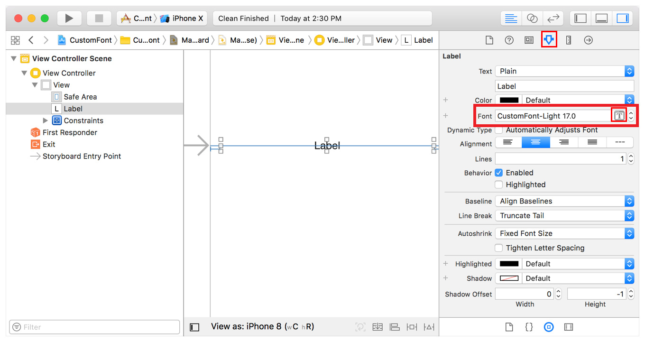Toggle the document outline button

pos(194,327)
